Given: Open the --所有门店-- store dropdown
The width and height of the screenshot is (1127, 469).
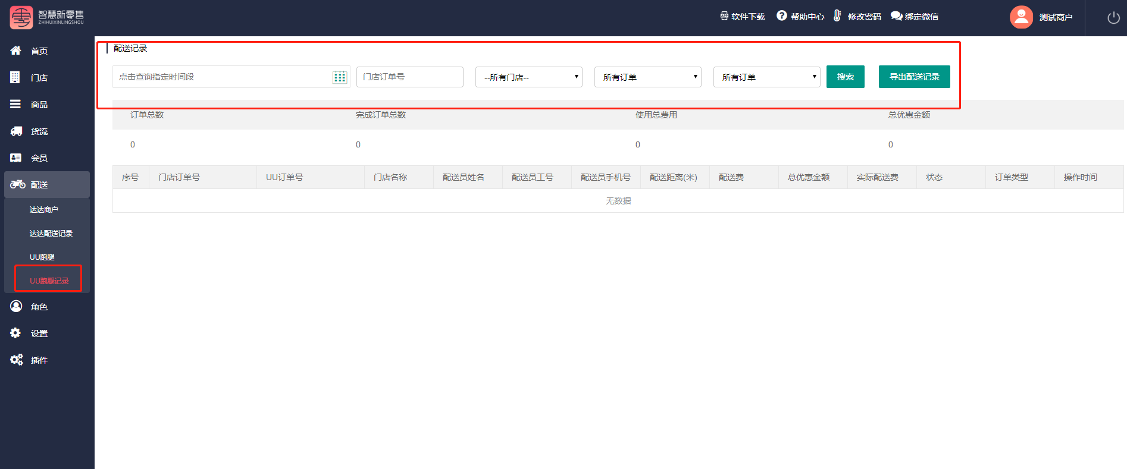Looking at the screenshot, I should [x=529, y=77].
